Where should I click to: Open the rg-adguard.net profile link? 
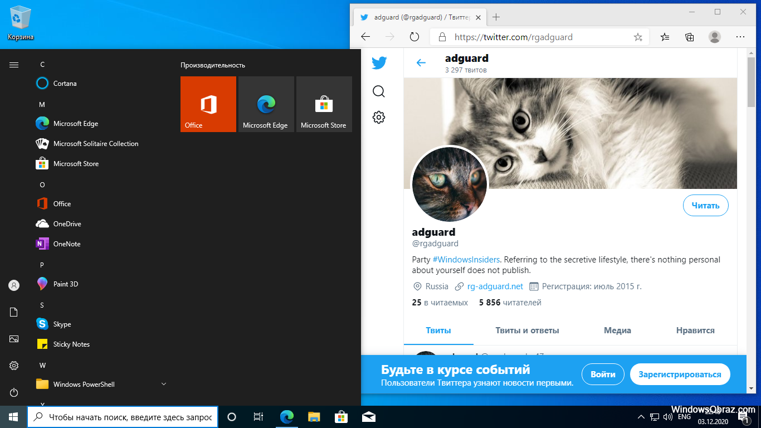point(495,286)
